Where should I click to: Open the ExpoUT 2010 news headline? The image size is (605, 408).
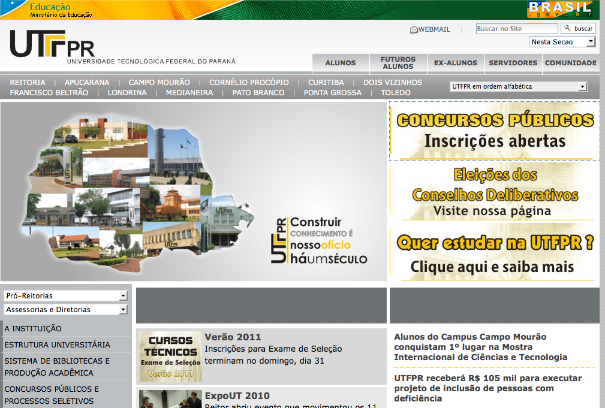point(237,395)
